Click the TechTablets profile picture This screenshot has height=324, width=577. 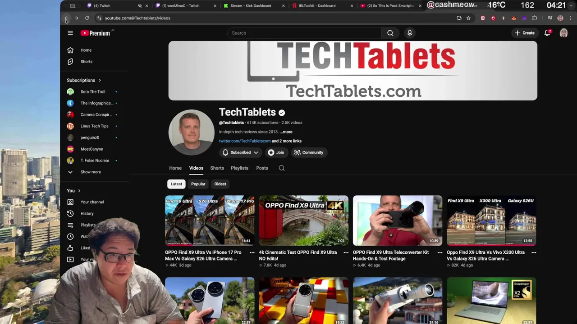tap(192, 132)
